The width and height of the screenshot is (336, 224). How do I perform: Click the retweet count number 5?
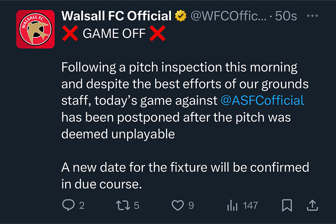(136, 205)
